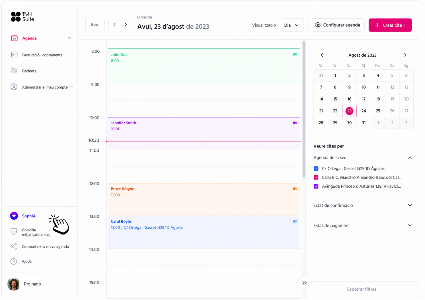
Task: Open the Agenda calendar icon in sidebar
Action: [14, 38]
